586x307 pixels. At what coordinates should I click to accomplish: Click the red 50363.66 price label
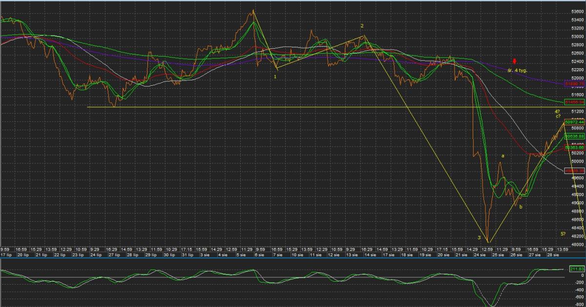pyautogui.click(x=575, y=147)
